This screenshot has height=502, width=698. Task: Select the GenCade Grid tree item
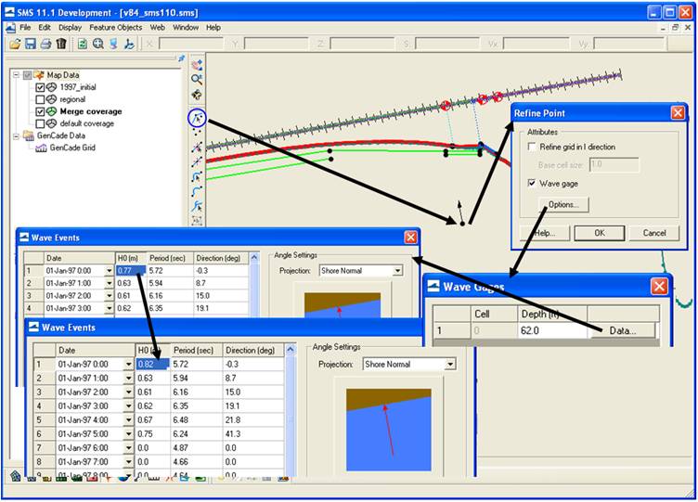pyautogui.click(x=72, y=148)
